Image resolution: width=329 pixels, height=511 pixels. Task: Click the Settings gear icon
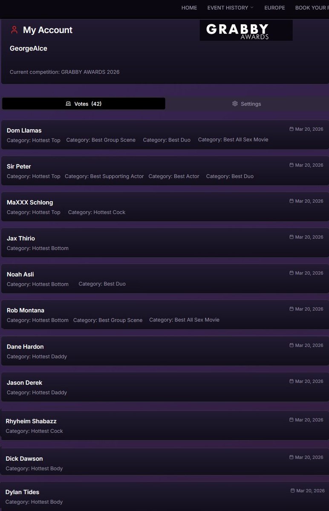click(235, 104)
